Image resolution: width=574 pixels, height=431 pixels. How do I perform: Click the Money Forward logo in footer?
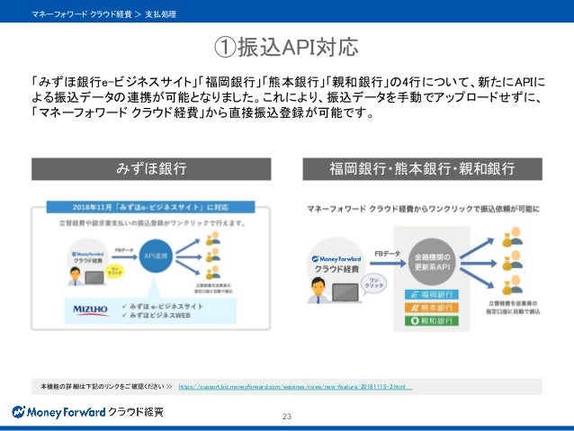coord(87,412)
